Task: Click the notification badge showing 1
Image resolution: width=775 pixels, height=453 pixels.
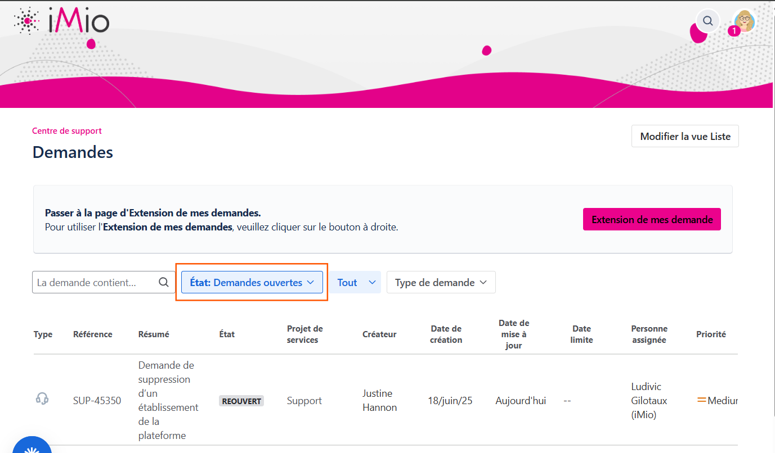Action: pyautogui.click(x=734, y=31)
